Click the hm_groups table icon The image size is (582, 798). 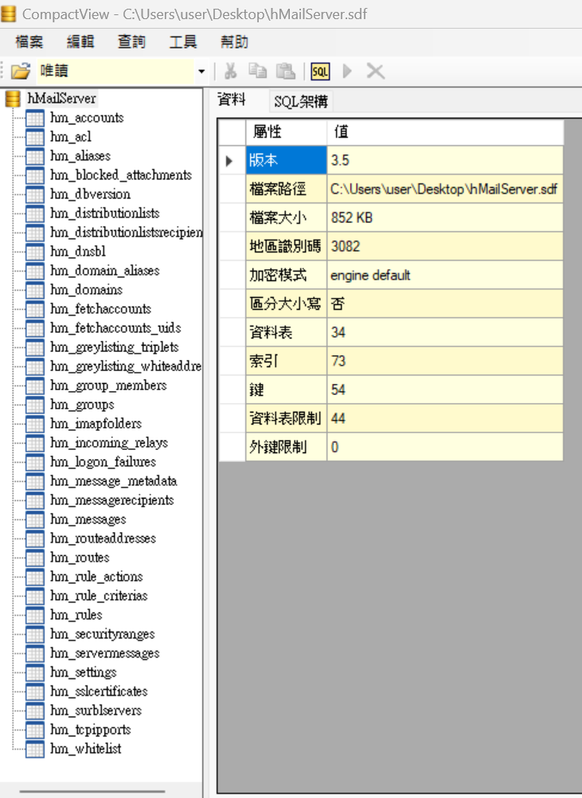coord(34,405)
